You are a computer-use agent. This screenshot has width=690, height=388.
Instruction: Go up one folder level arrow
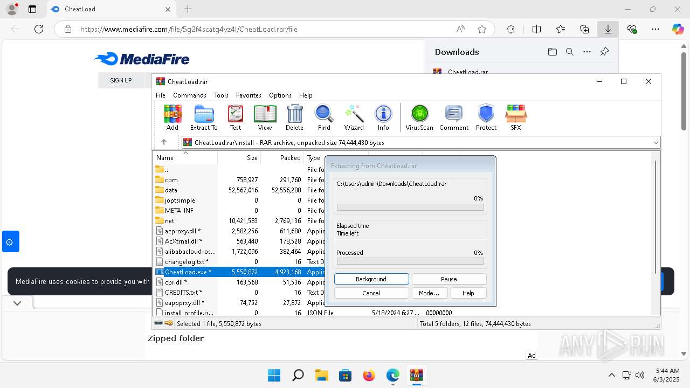(164, 142)
